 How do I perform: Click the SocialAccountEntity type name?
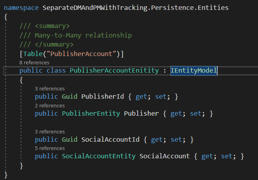pyautogui.click(x=99, y=156)
